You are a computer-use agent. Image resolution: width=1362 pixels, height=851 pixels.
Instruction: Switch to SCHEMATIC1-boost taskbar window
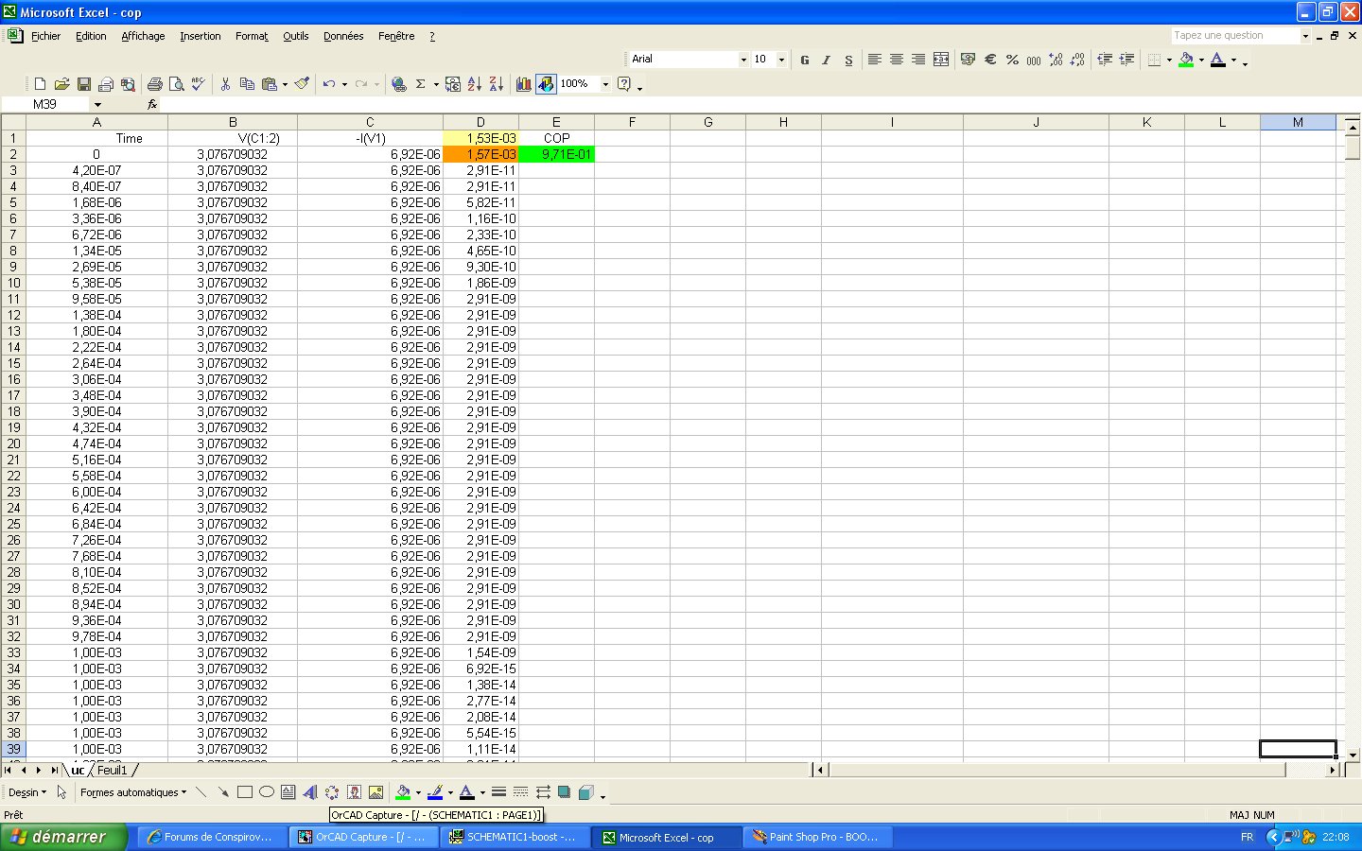[x=516, y=837]
